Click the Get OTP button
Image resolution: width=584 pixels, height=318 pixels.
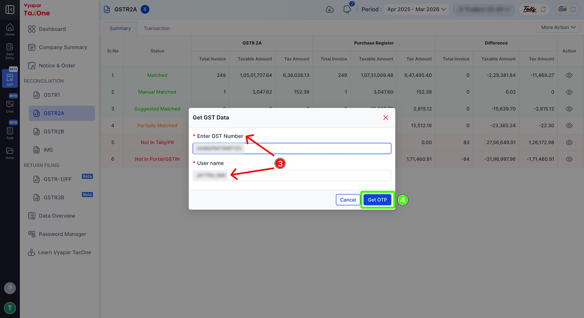[x=377, y=200]
